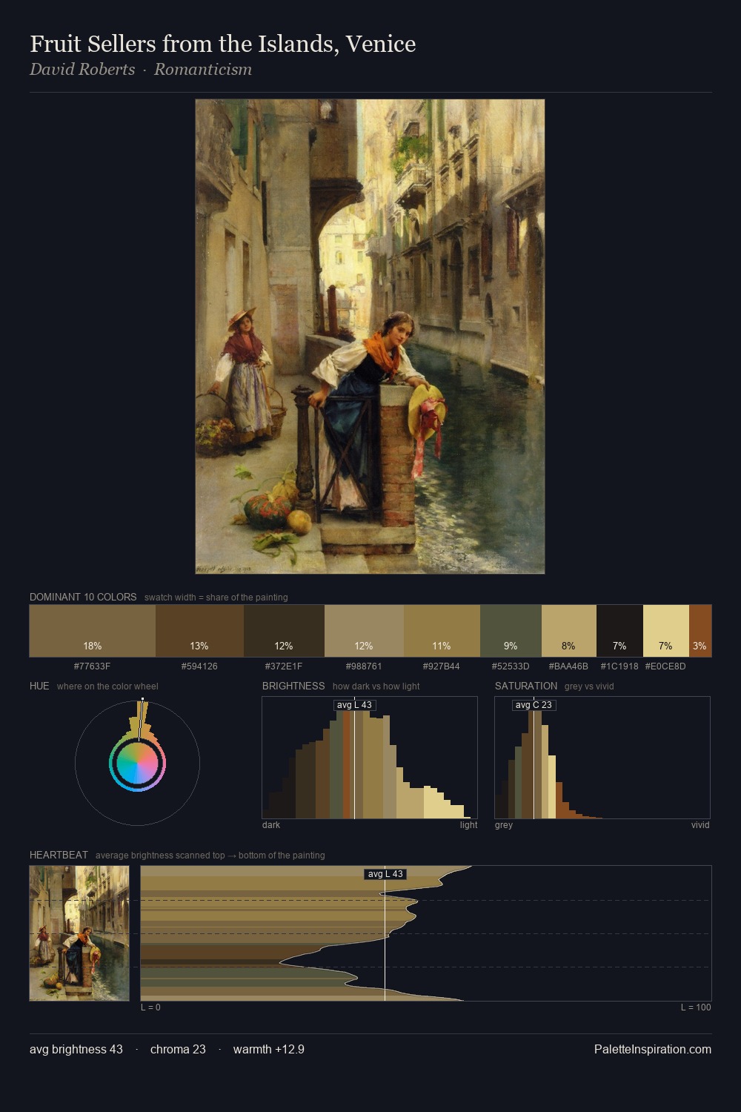The image size is (741, 1112).
Task: Click the 'HEARTBEAT' section heading
Action: pyautogui.click(x=59, y=855)
